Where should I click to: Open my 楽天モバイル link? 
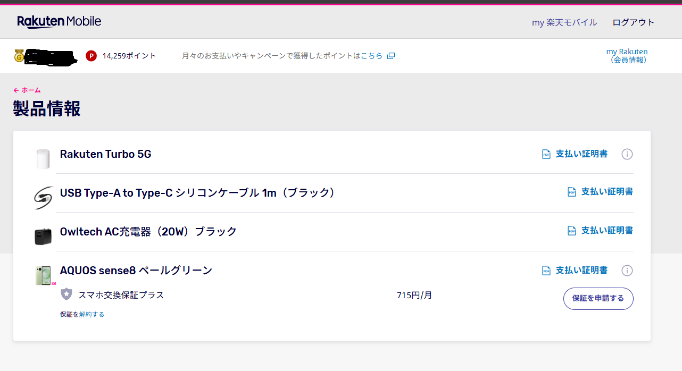pos(564,22)
